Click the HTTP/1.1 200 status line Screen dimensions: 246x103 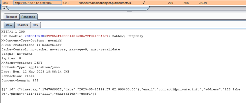[x=13, y=32]
